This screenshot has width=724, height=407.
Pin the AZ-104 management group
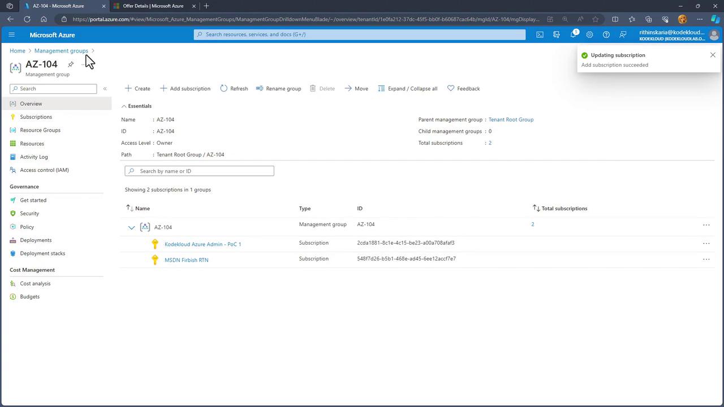[71, 64]
